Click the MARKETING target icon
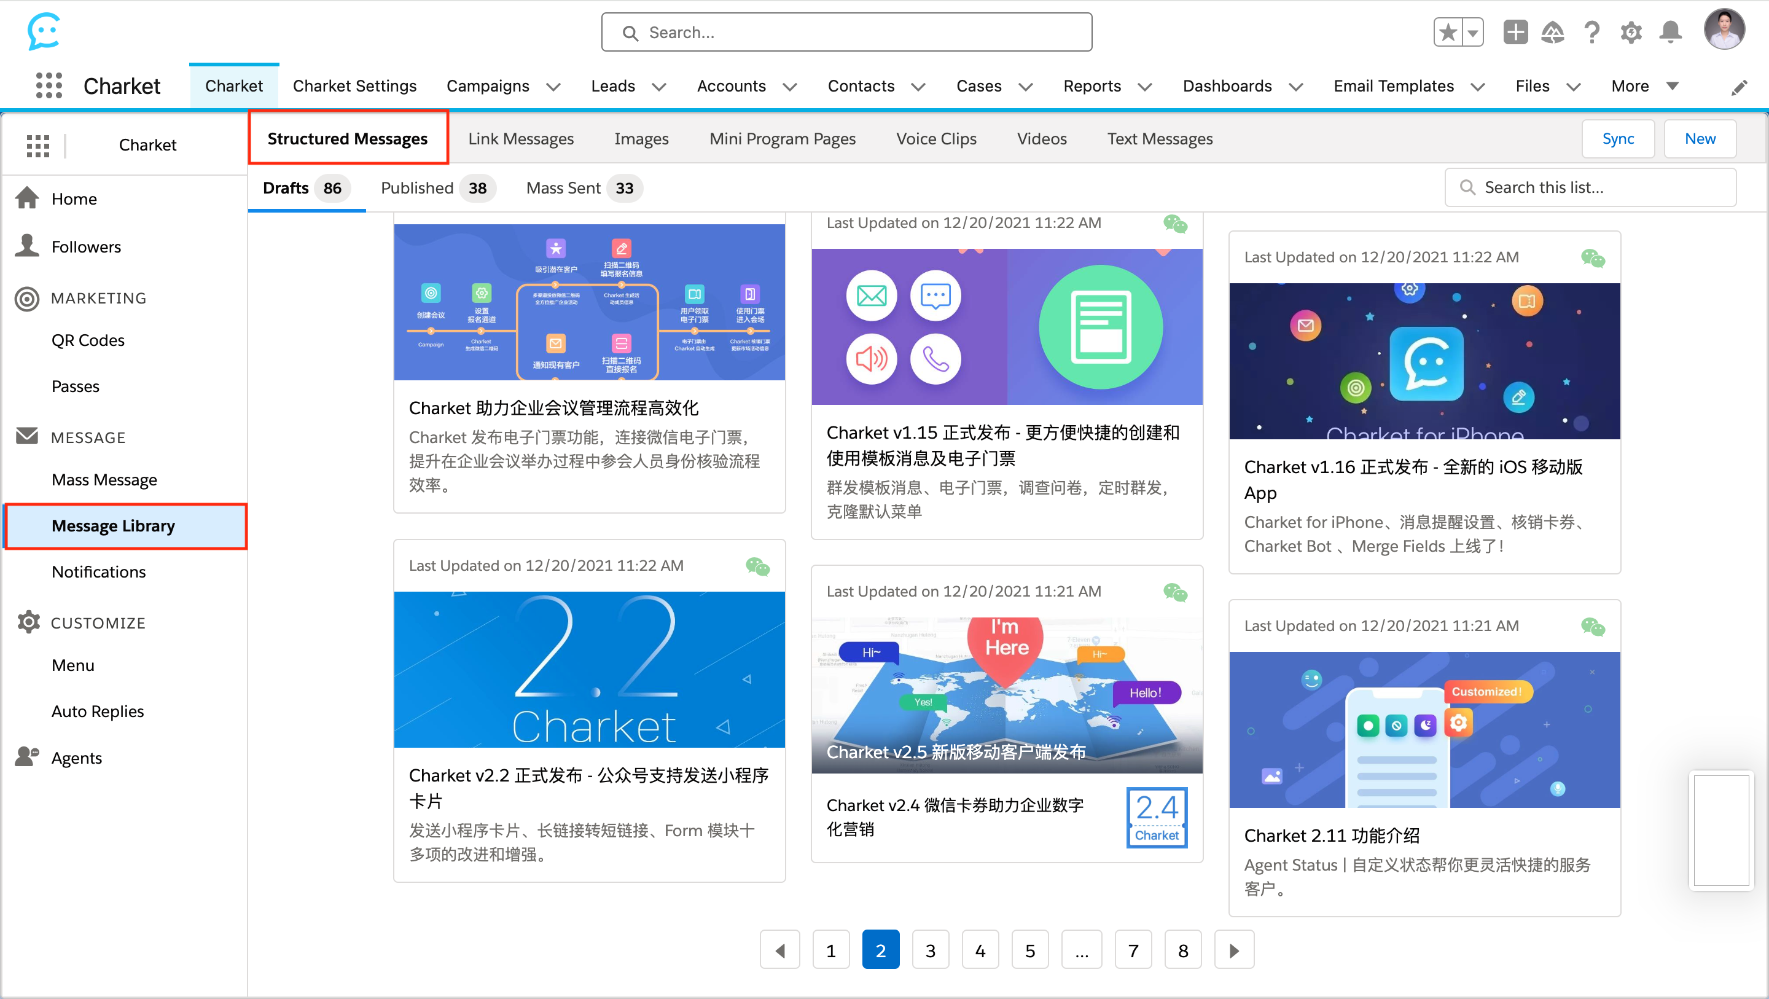This screenshot has height=999, width=1769. [27, 298]
